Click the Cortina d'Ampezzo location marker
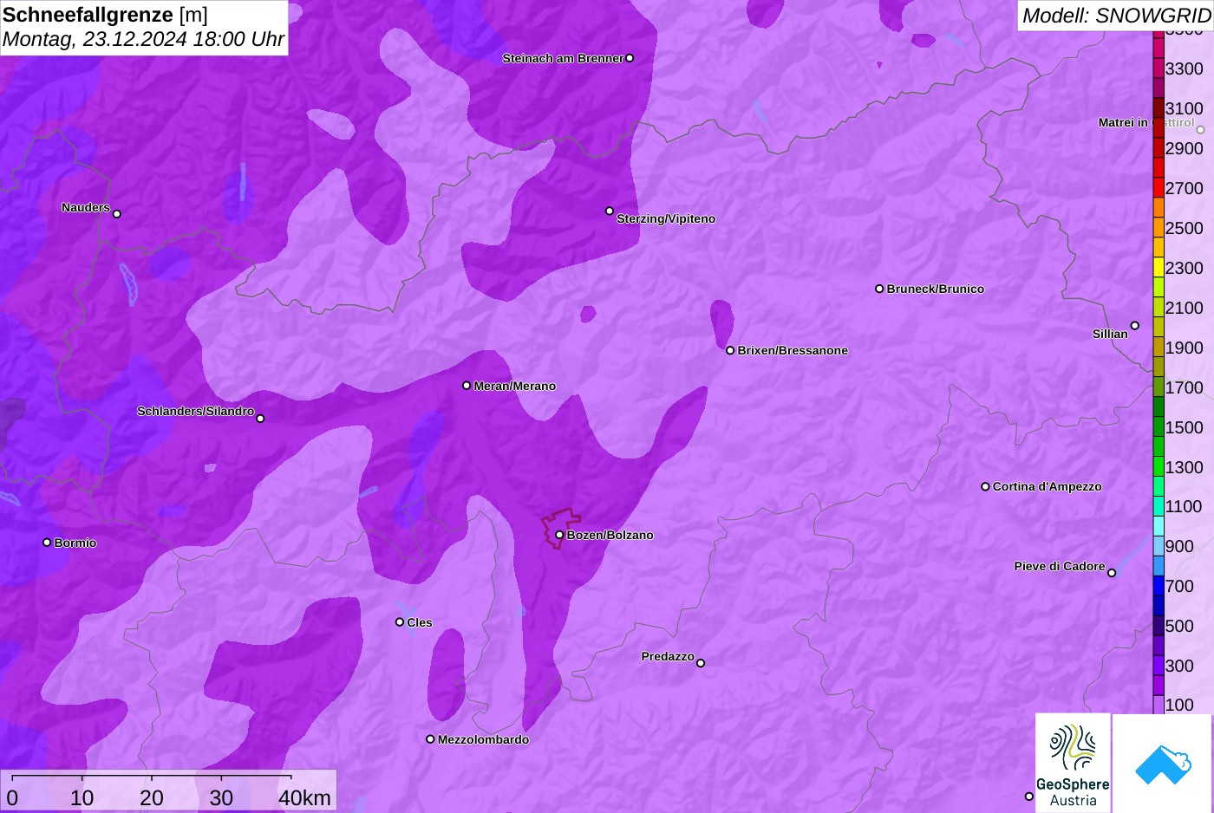Viewport: 1214px width, 813px height. [985, 486]
